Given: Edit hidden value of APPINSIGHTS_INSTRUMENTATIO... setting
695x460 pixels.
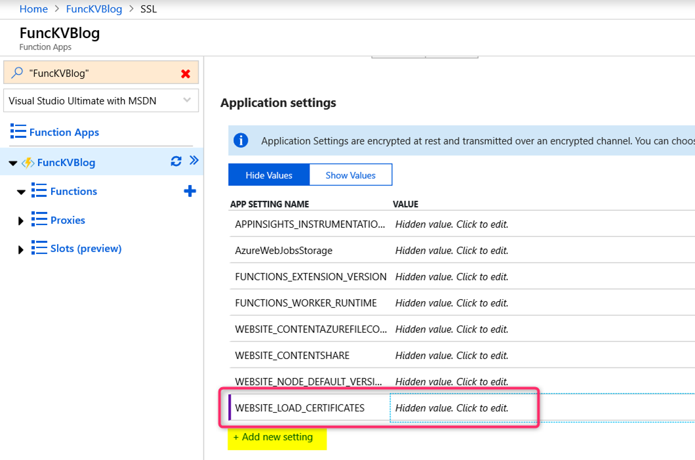Looking at the screenshot, I should 452,224.
